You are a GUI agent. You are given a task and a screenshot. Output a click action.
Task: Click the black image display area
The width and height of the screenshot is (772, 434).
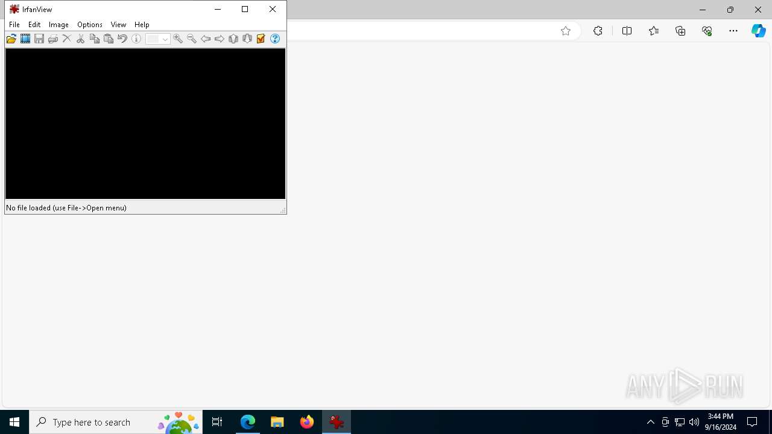145,124
